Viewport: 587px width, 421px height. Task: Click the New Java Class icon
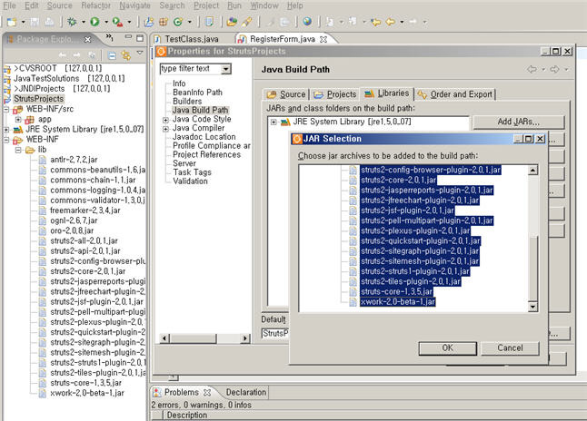click(x=178, y=22)
